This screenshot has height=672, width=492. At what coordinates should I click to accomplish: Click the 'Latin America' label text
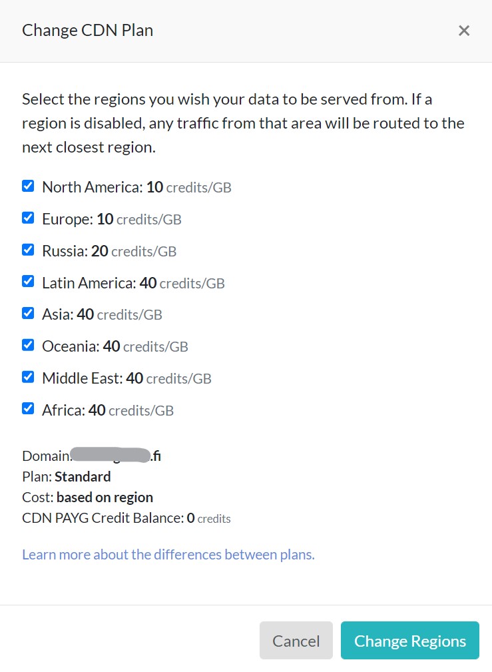[x=89, y=283]
